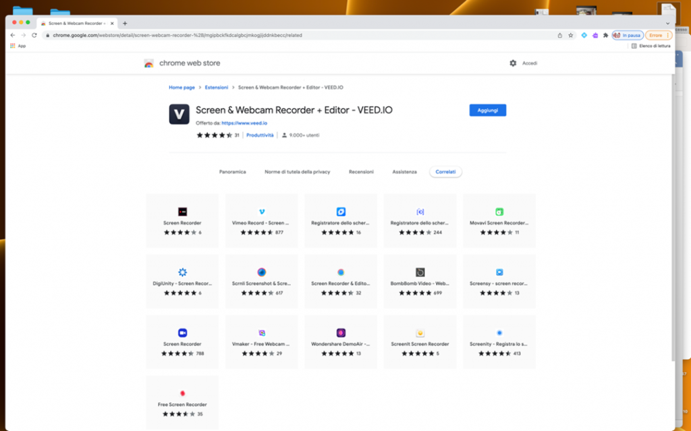Viewport: 691px width, 431px height.
Task: Open the Produttività category link
Action: [x=260, y=136]
